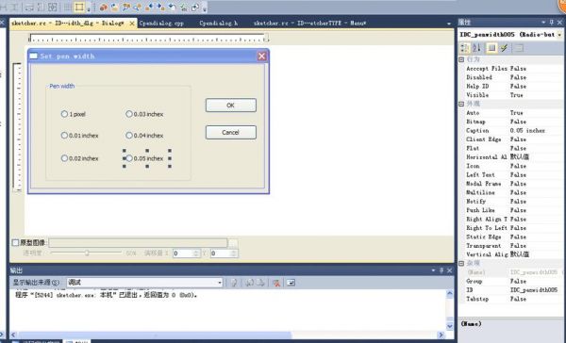Image resolution: width=566 pixels, height=343 pixels.
Task: Click the OK button in the dialog
Action: (x=231, y=106)
